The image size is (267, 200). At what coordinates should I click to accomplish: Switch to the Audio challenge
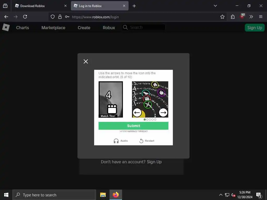[120, 141]
